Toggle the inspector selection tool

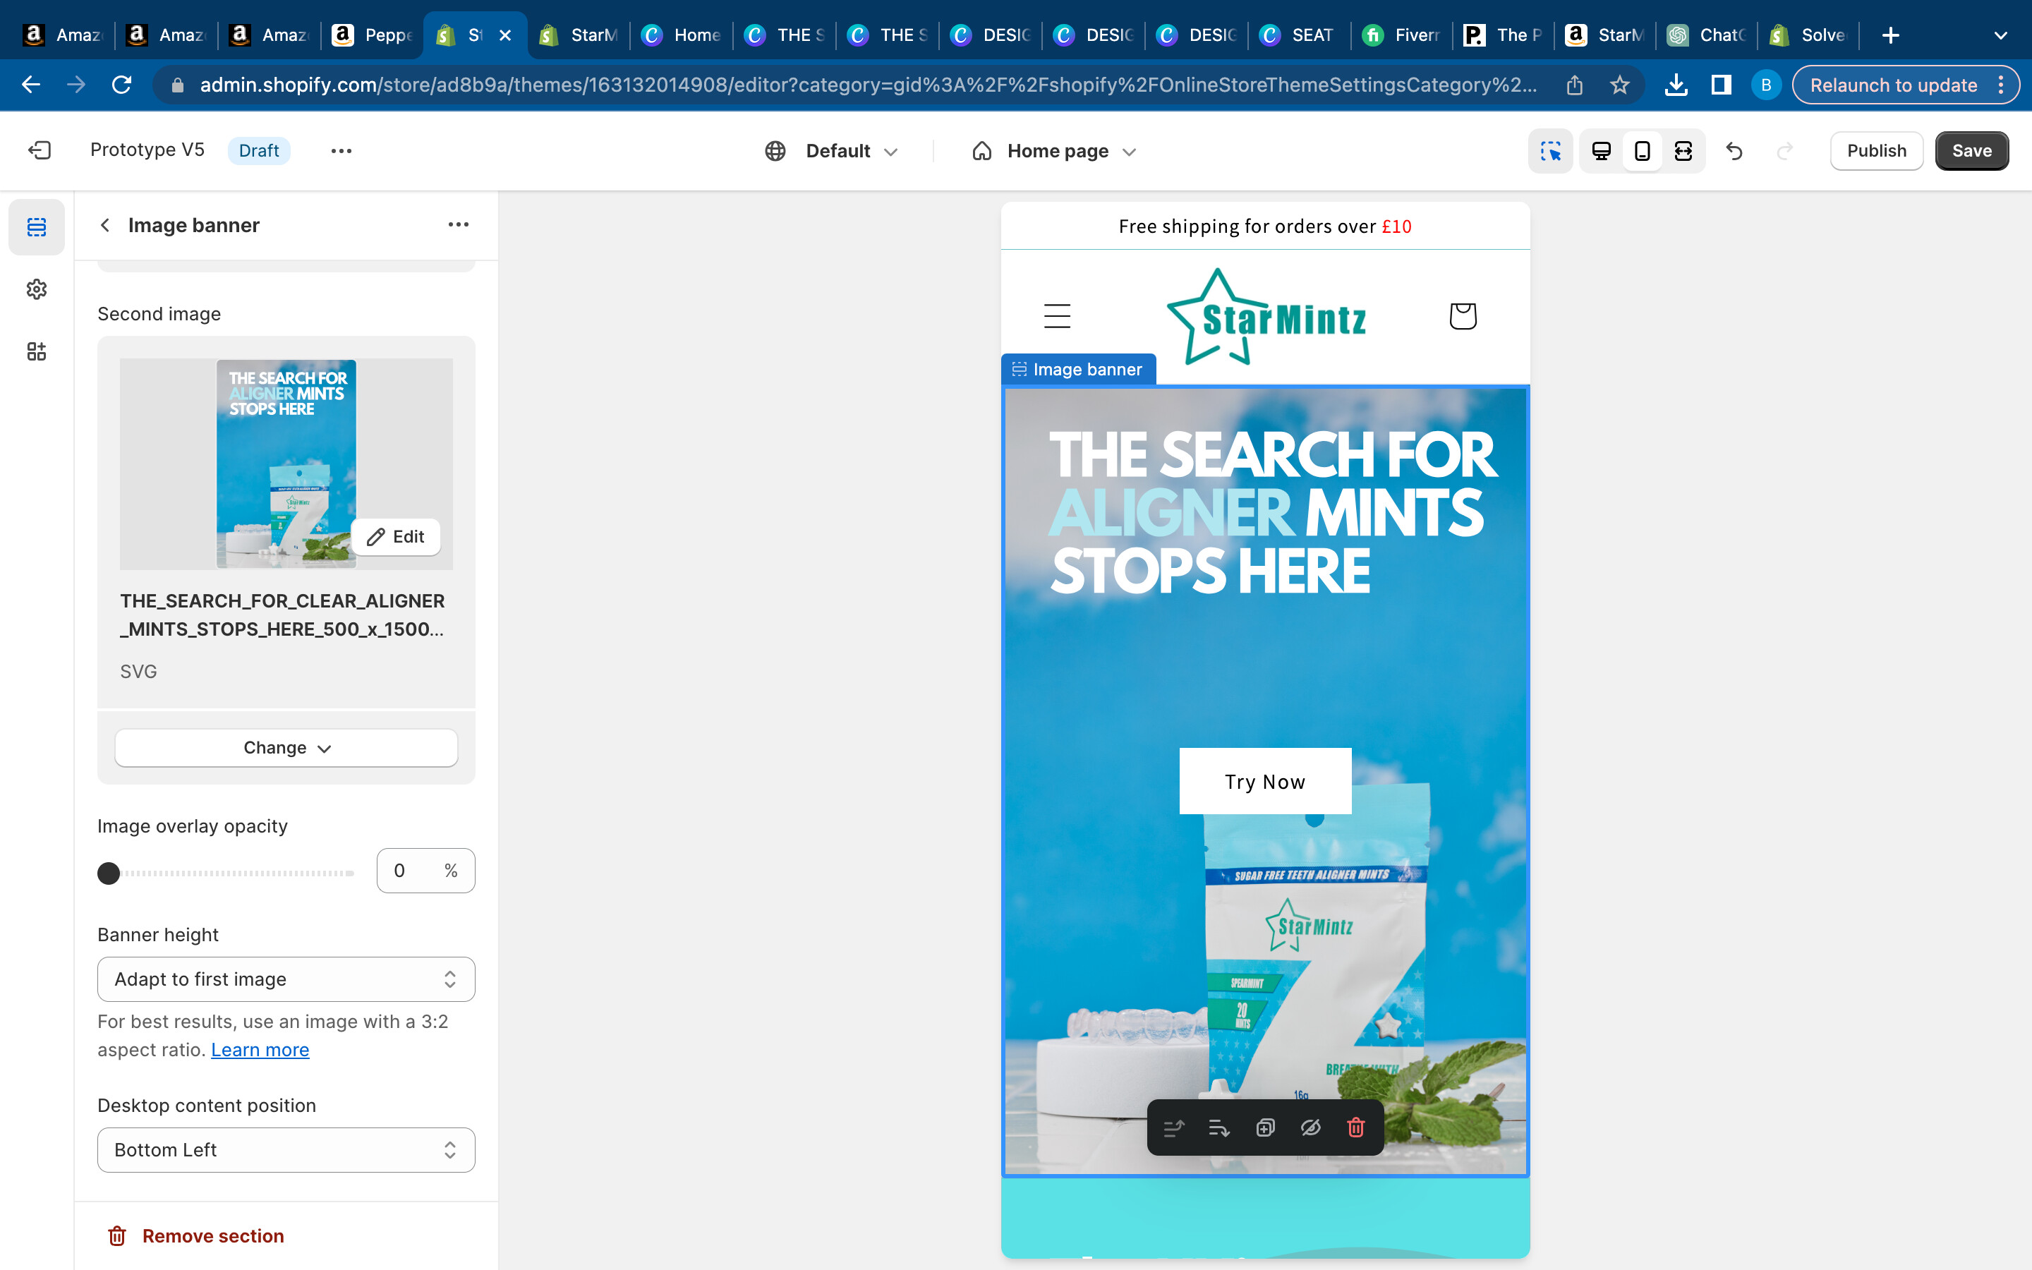click(x=1550, y=151)
